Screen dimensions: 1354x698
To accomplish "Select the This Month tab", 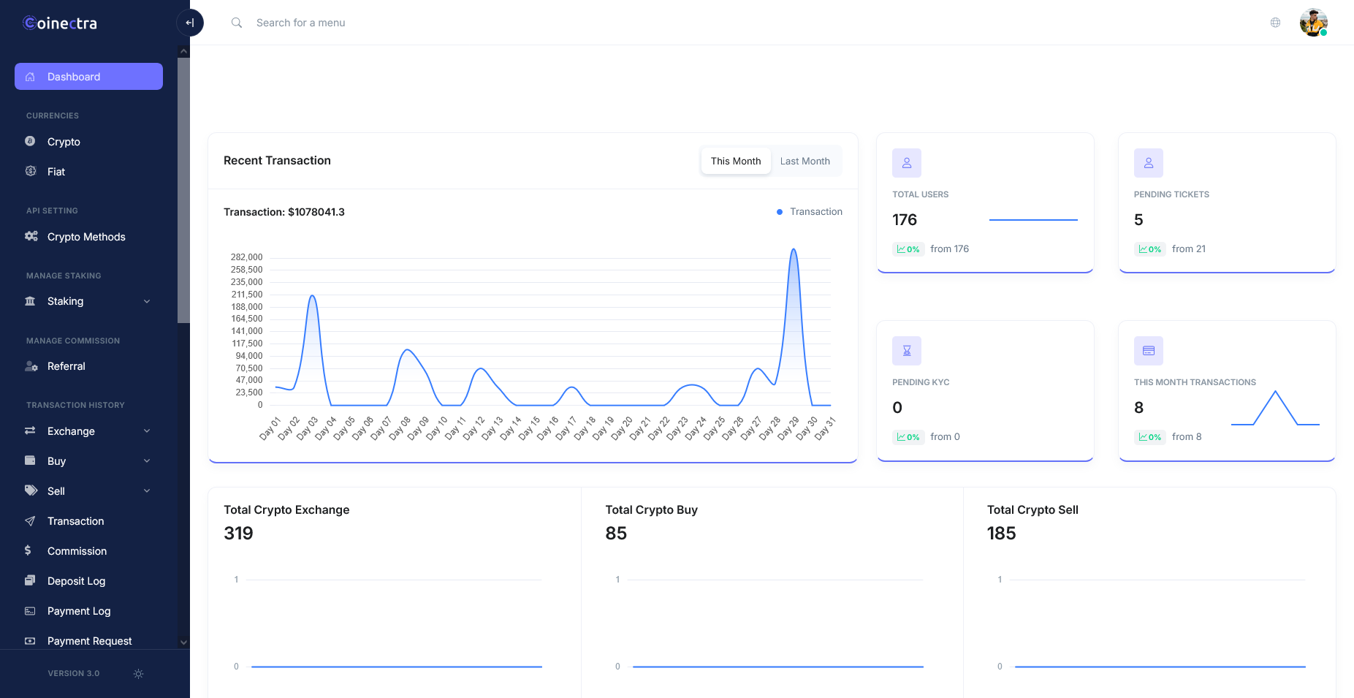I will 736,161.
